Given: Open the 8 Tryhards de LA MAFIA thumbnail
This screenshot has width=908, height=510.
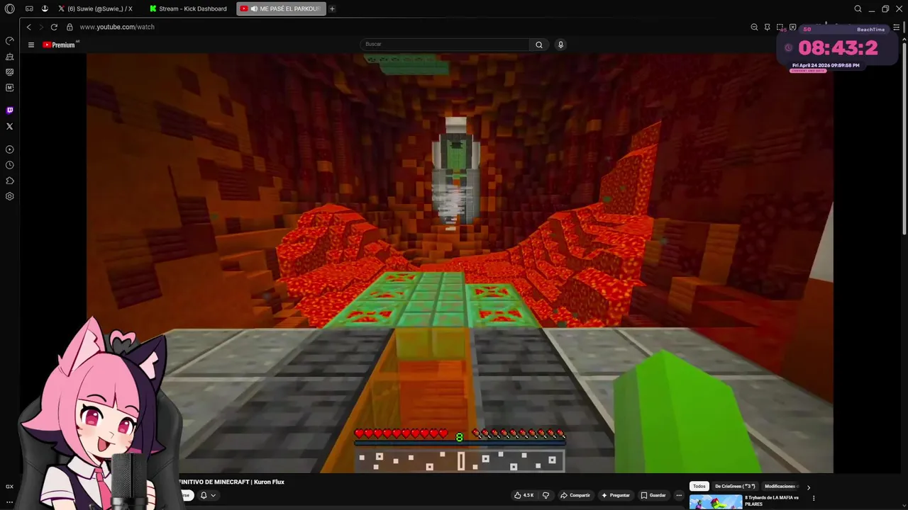Looking at the screenshot, I should (716, 502).
